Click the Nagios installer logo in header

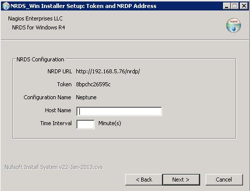[234, 25]
